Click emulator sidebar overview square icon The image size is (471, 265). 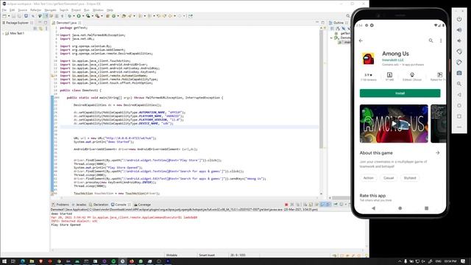pos(459,116)
